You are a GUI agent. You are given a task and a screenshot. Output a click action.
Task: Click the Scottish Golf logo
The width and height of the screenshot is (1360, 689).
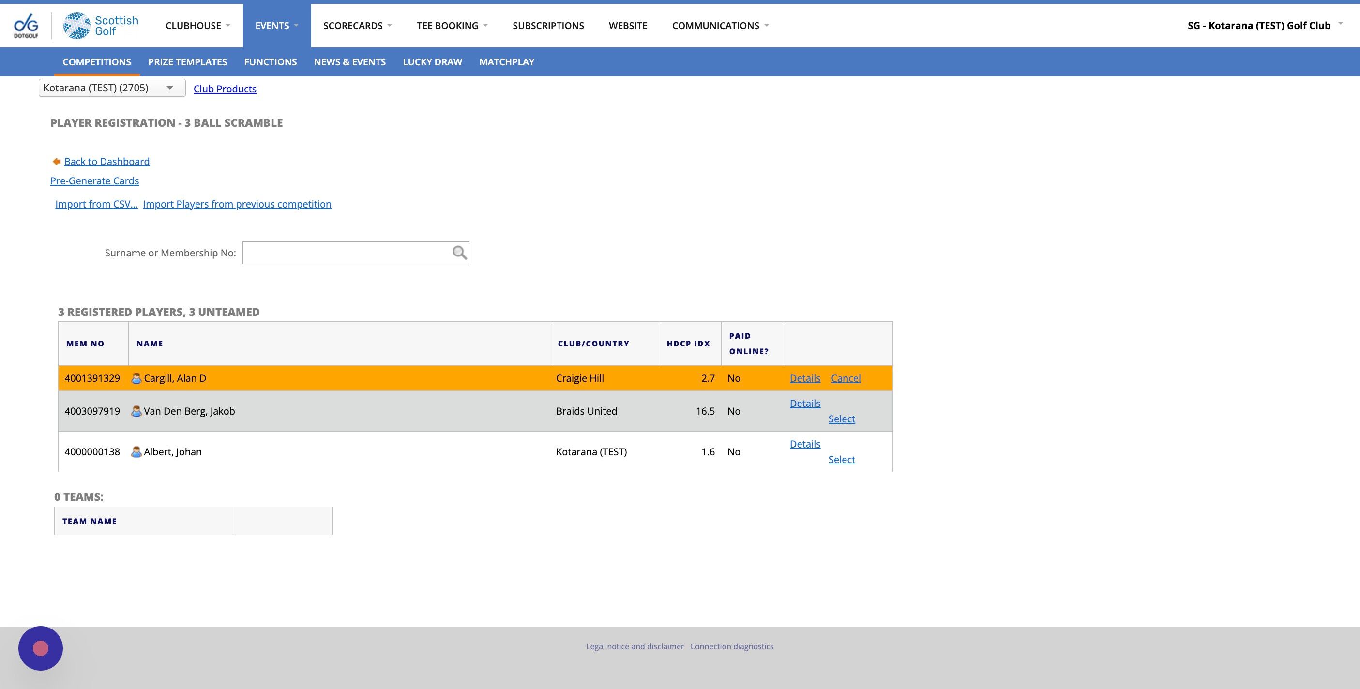[100, 25]
